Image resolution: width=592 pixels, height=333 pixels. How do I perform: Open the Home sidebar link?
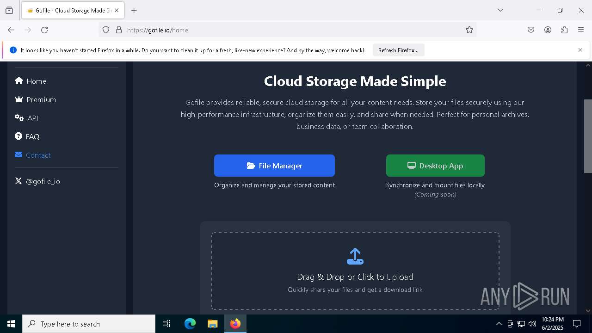[31, 81]
